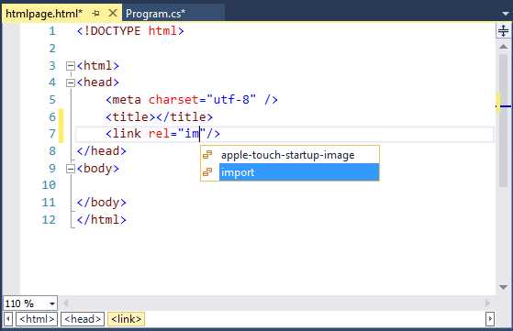Click the breadcrumb bar right arrow
This screenshot has height=331, width=513.
490,318
